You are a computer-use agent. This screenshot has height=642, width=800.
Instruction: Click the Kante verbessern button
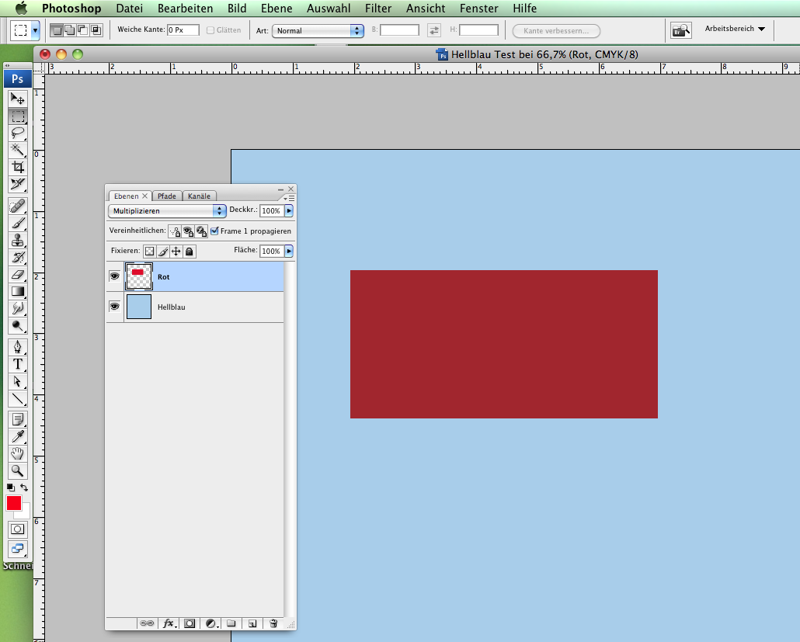tap(556, 31)
